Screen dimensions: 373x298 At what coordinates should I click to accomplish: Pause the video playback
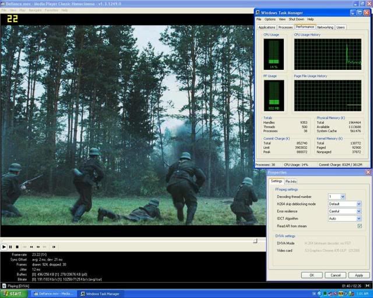[10, 247]
